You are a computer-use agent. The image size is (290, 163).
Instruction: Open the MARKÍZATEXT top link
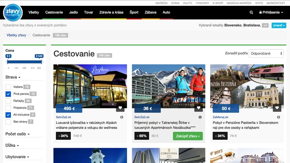point(275,3)
